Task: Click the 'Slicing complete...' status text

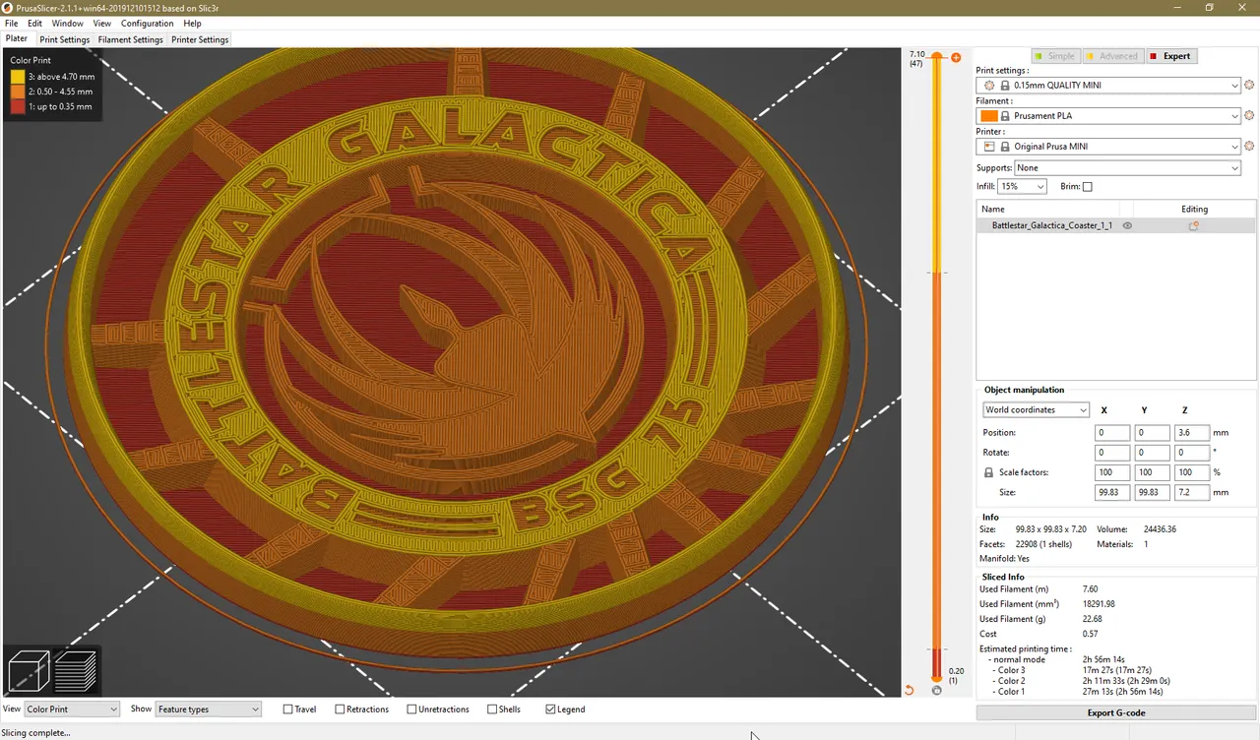Action: 36,732
